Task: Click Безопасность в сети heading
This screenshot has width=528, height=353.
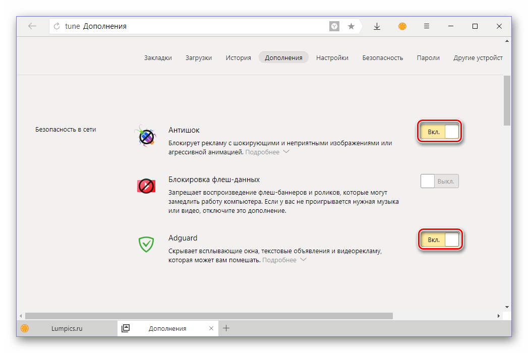Action: pos(66,129)
